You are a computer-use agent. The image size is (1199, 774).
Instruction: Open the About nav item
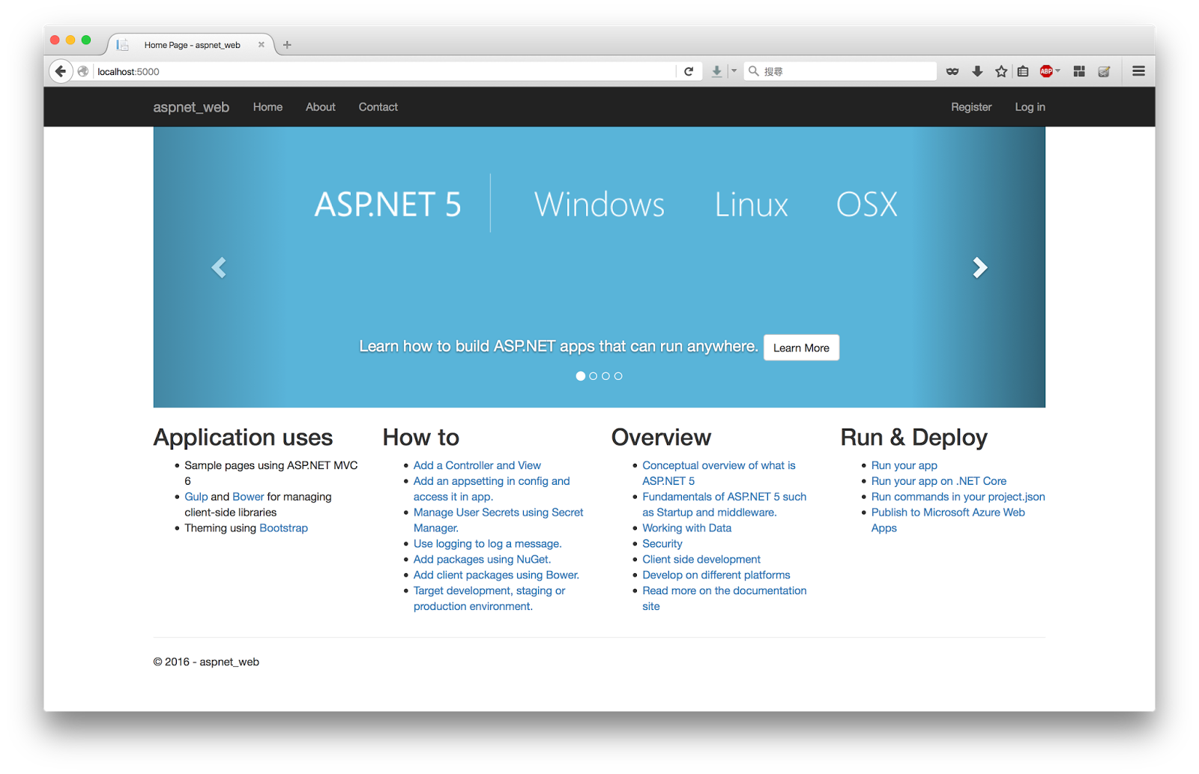321,107
